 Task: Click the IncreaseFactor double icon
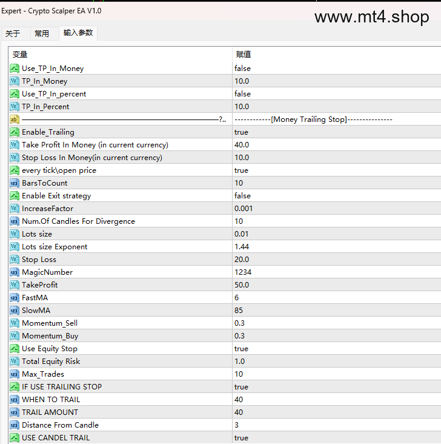tap(15, 209)
